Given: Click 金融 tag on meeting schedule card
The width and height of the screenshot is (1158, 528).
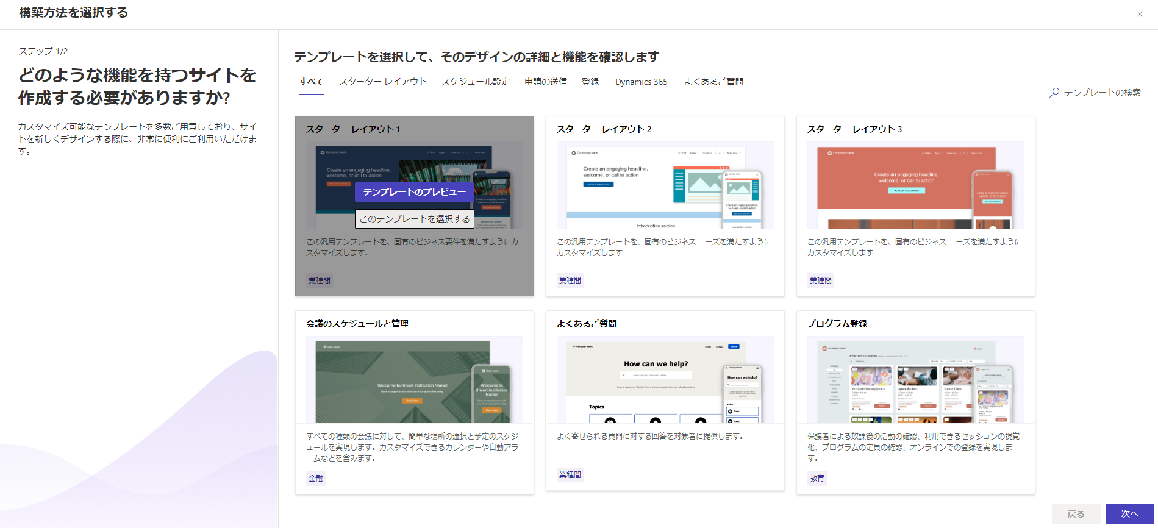Looking at the screenshot, I should click(x=316, y=479).
